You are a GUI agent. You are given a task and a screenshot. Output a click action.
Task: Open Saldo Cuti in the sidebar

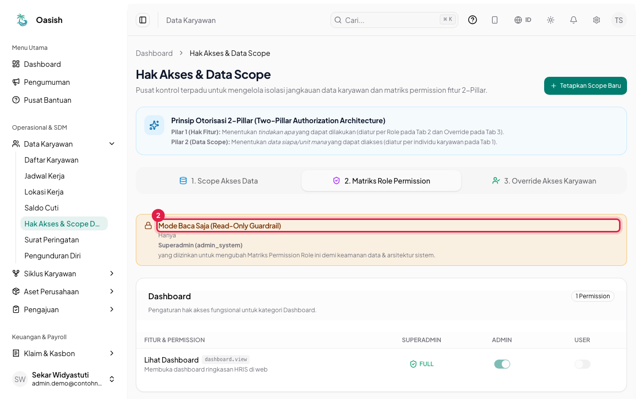64,208
